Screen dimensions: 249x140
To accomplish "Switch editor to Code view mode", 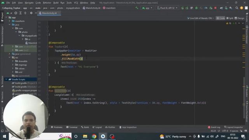I will 221,18.
